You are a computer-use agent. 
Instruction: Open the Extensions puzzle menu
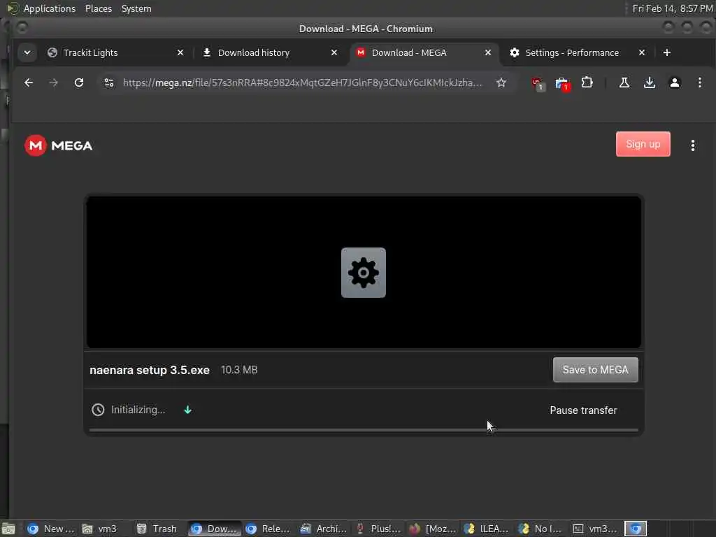coord(587,83)
